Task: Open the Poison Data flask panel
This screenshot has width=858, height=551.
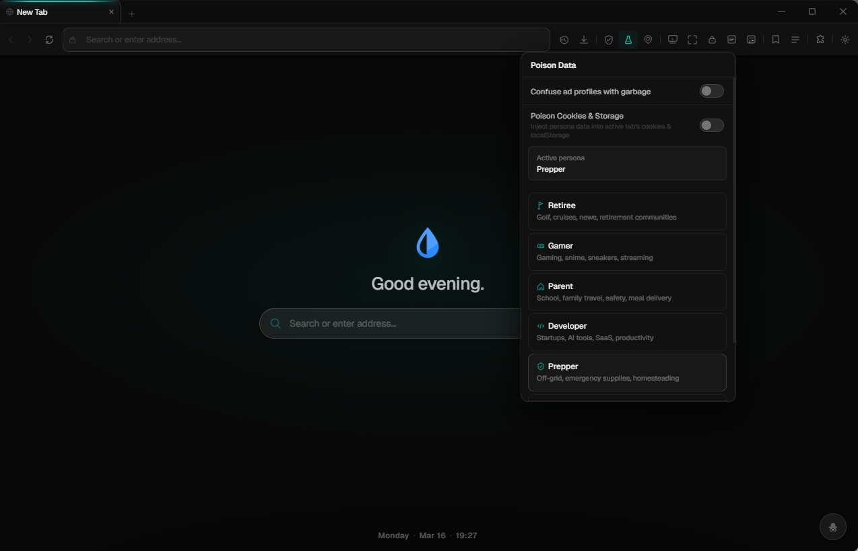Action: 628,39
